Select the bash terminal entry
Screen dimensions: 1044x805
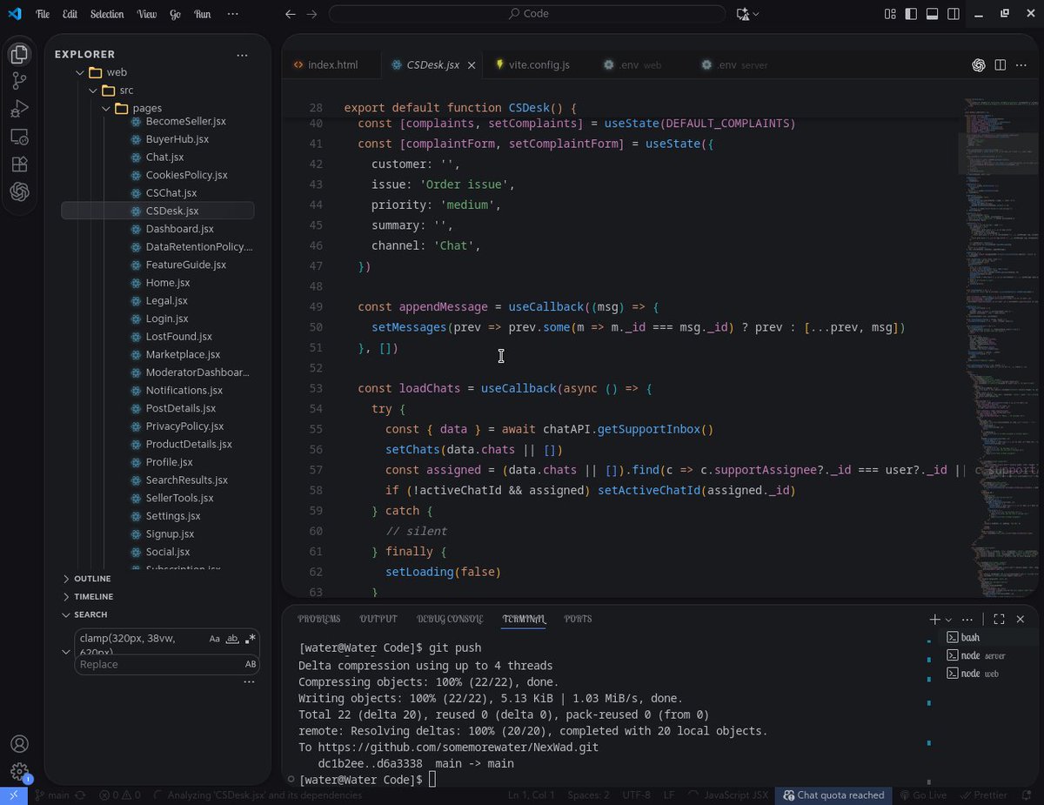[963, 637]
